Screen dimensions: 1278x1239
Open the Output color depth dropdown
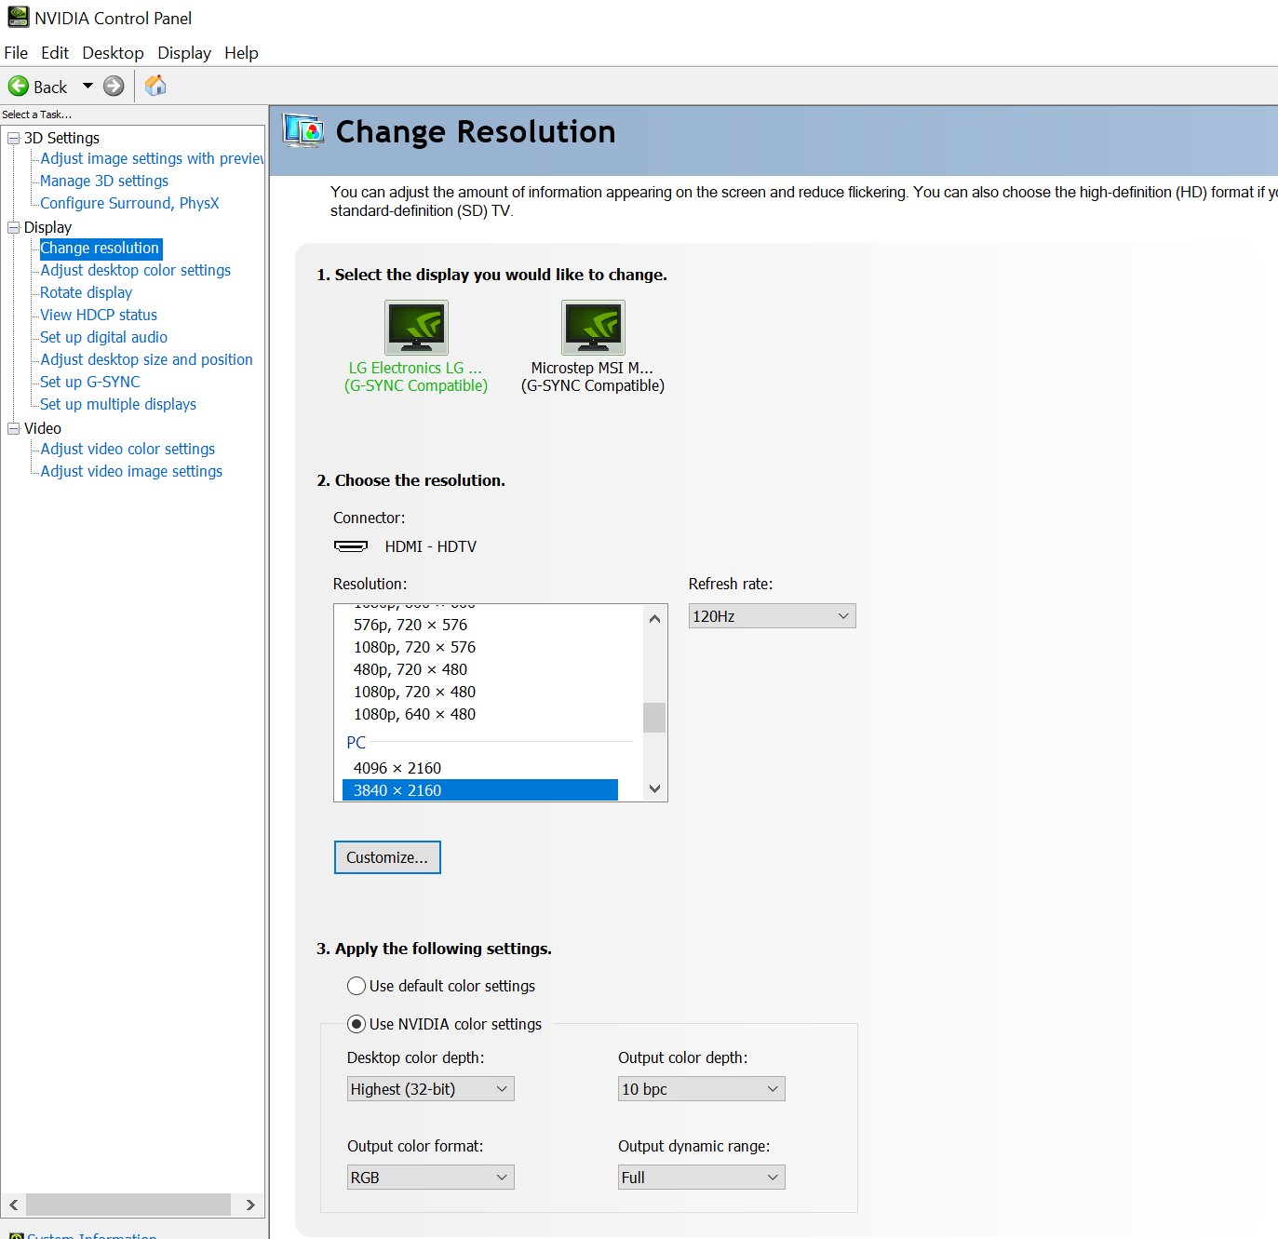pyautogui.click(x=701, y=1089)
